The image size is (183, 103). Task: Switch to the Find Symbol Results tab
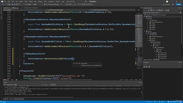coord(19,99)
